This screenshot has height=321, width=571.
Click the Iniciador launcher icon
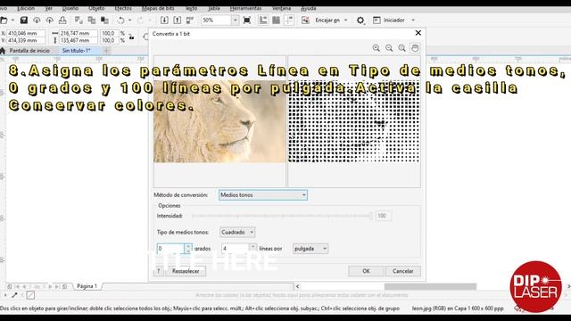point(377,20)
